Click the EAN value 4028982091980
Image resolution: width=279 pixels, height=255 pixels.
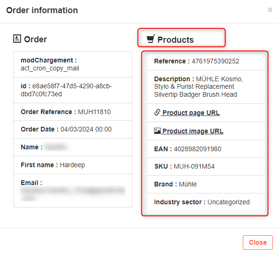[197, 149]
